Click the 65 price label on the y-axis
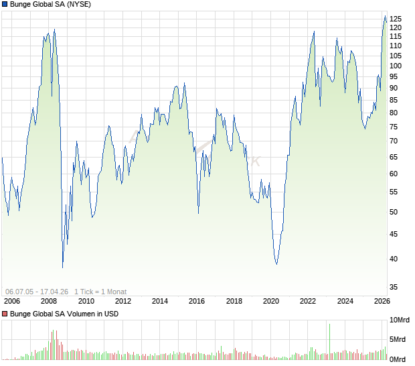415x366 pixels. [x=394, y=157]
